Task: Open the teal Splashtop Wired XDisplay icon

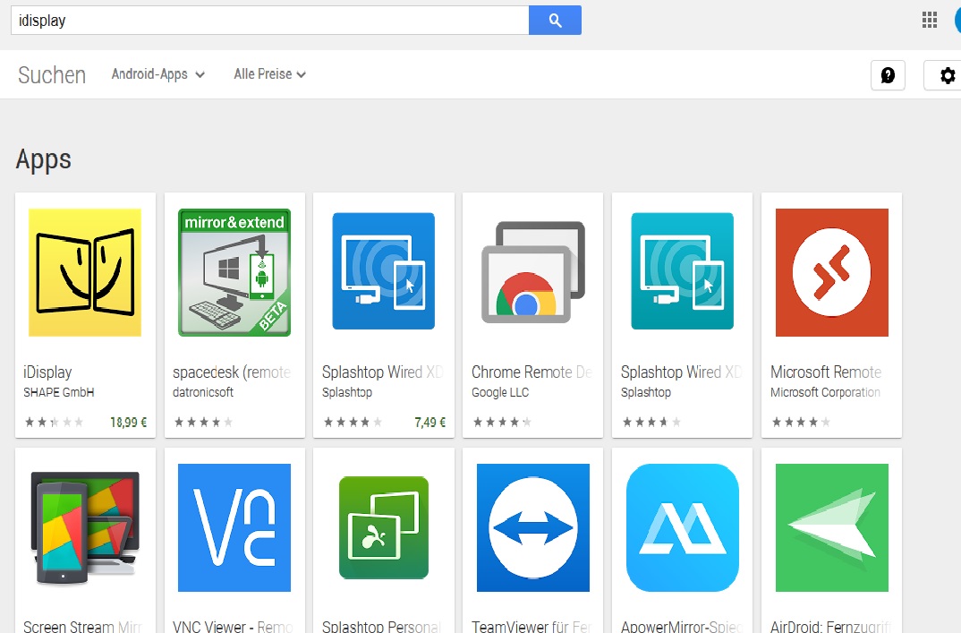Action: coord(682,271)
